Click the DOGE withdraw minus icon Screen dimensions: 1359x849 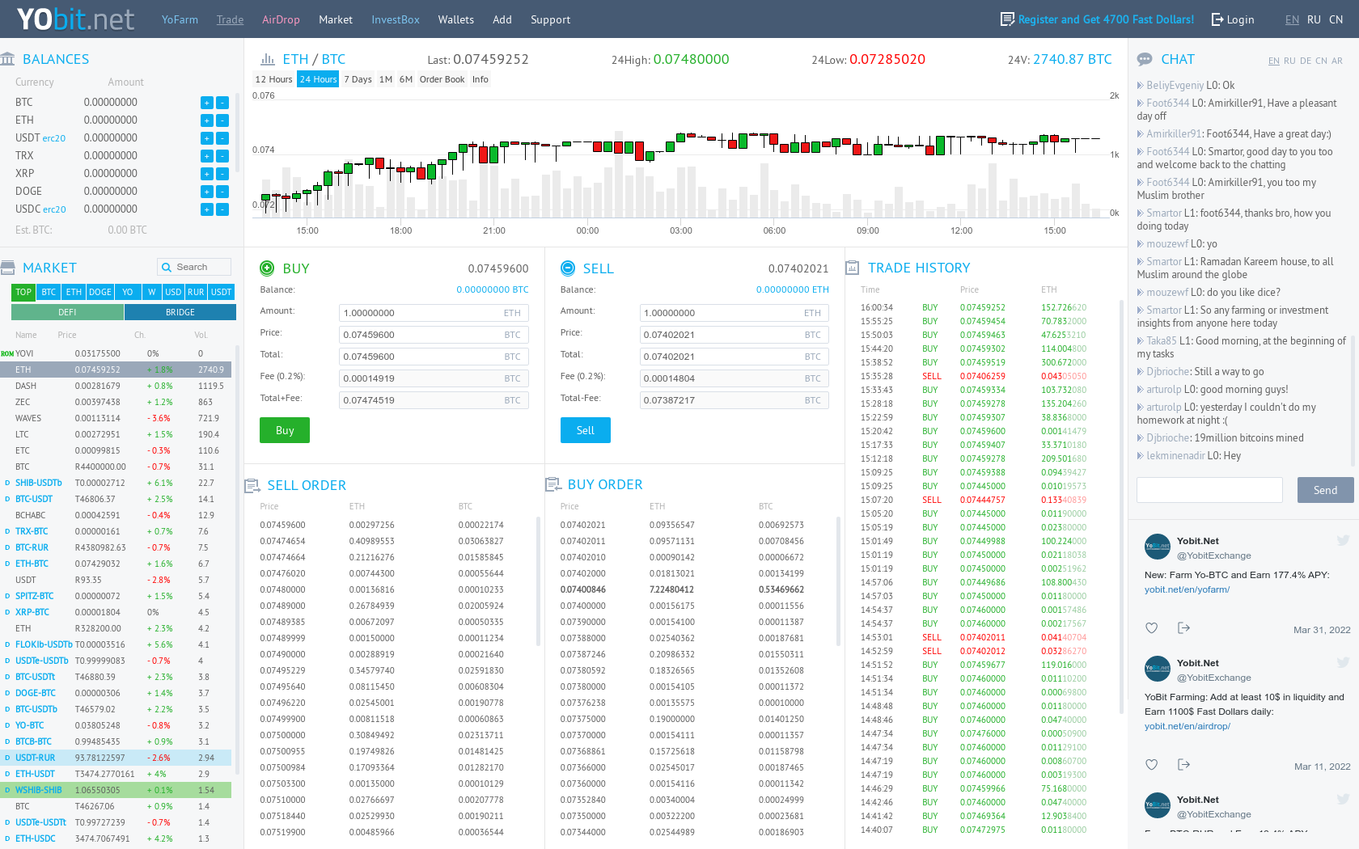click(222, 192)
